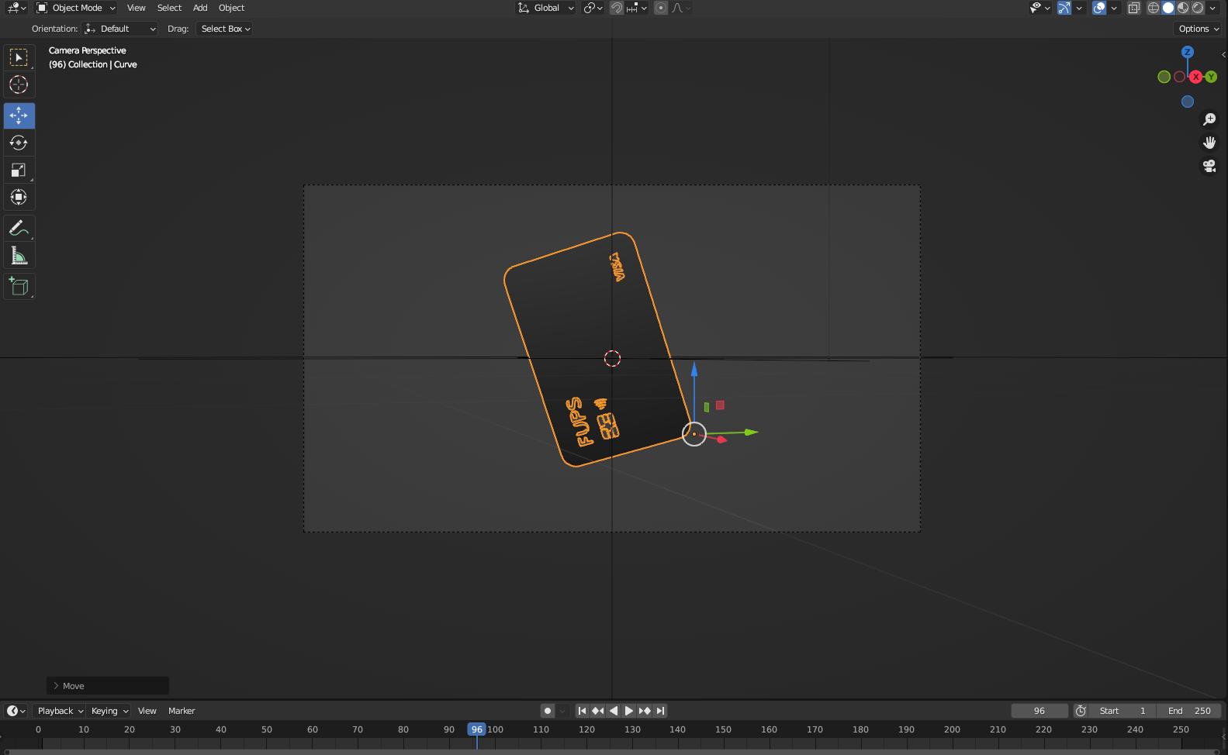Toggle snapping magnet
The image size is (1228, 755).
point(617,8)
